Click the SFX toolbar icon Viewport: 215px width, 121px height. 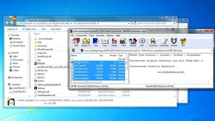tap(183, 42)
